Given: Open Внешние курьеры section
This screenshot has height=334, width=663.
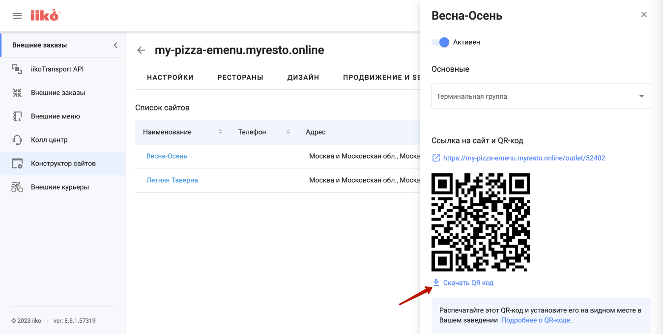Looking at the screenshot, I should pos(59,187).
